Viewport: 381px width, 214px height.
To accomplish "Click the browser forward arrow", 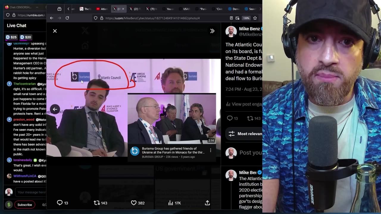I will [x=59, y=18].
